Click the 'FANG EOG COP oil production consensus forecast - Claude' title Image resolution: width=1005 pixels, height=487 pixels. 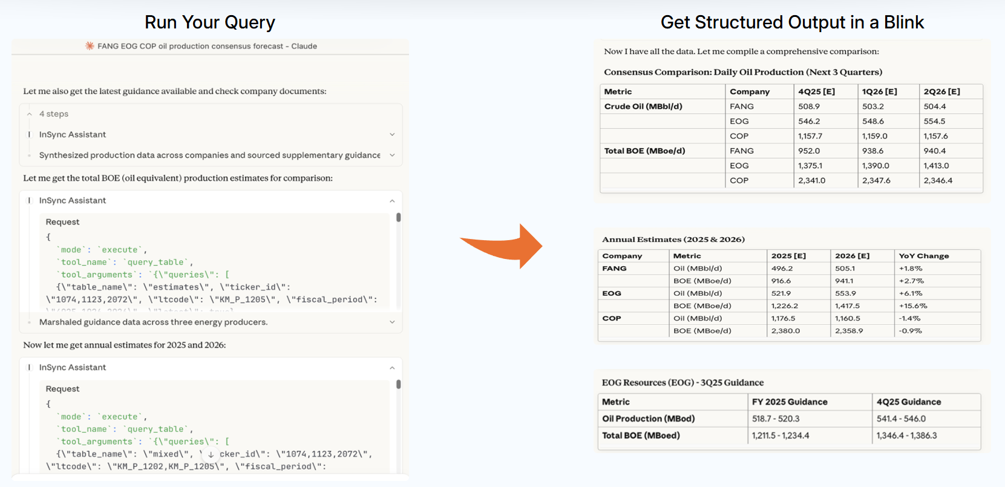(x=207, y=46)
